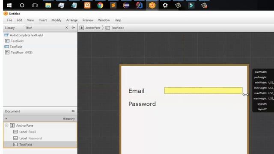
Task: Select the Email label on canvas
Action: pyautogui.click(x=137, y=91)
